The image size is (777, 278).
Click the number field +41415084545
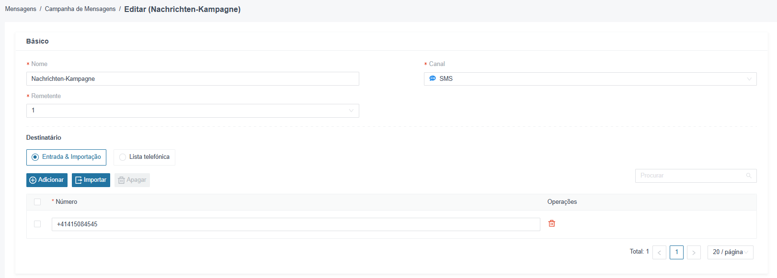[296, 224]
